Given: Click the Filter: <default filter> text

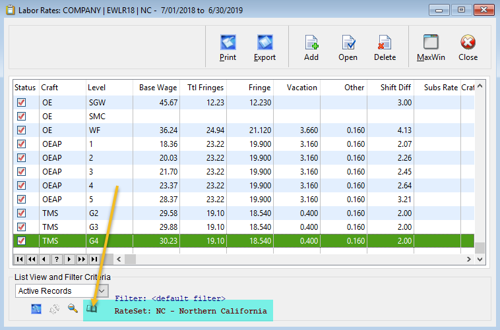Looking at the screenshot, I should (x=170, y=299).
